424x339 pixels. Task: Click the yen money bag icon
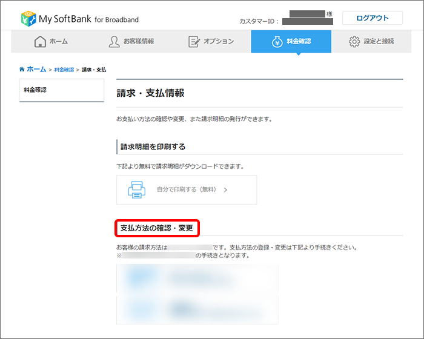[277, 42]
